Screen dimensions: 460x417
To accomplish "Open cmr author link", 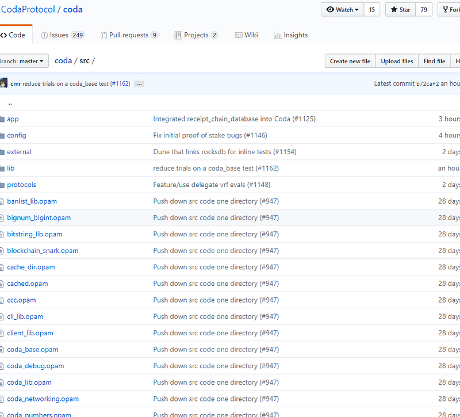I will [x=16, y=83].
